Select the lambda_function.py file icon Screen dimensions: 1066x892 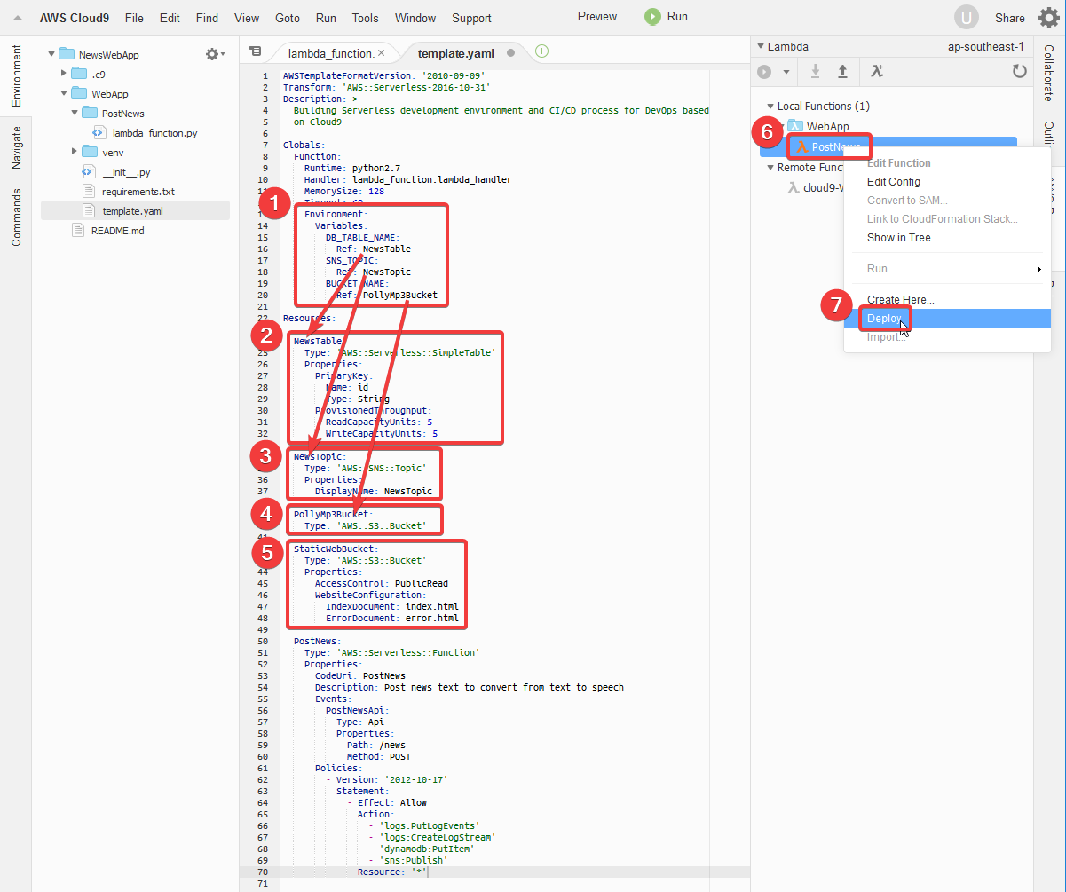[x=99, y=133]
